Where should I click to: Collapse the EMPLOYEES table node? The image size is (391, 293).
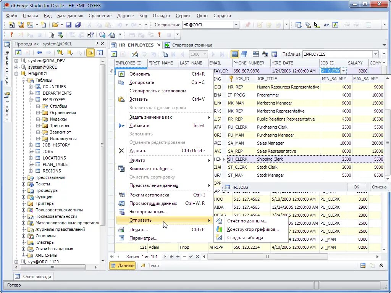point(31,100)
